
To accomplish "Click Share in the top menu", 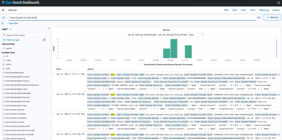I will click(253, 10).
